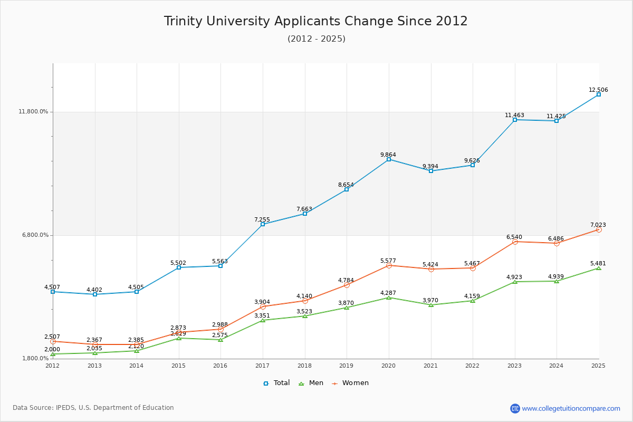Click the Total 2013 data point 4,402

95,294
